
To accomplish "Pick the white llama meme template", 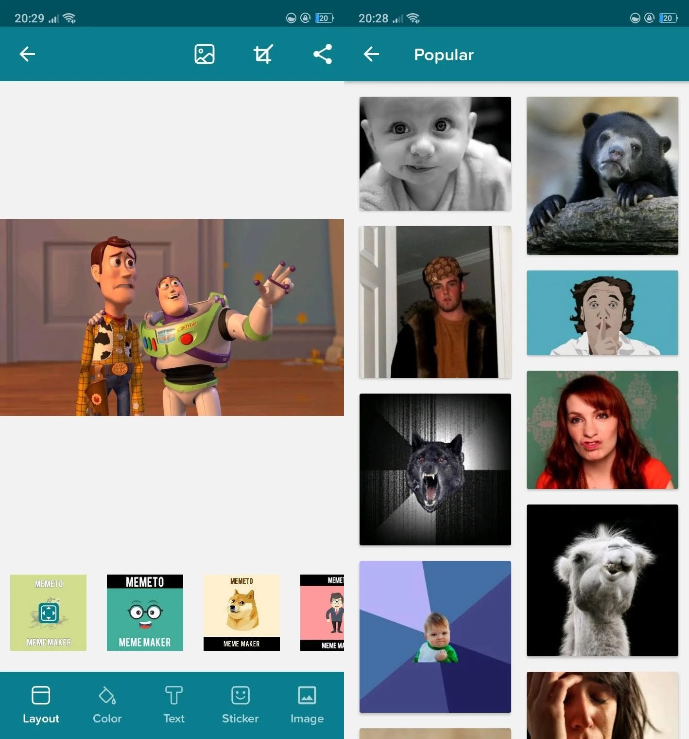I will (603, 580).
